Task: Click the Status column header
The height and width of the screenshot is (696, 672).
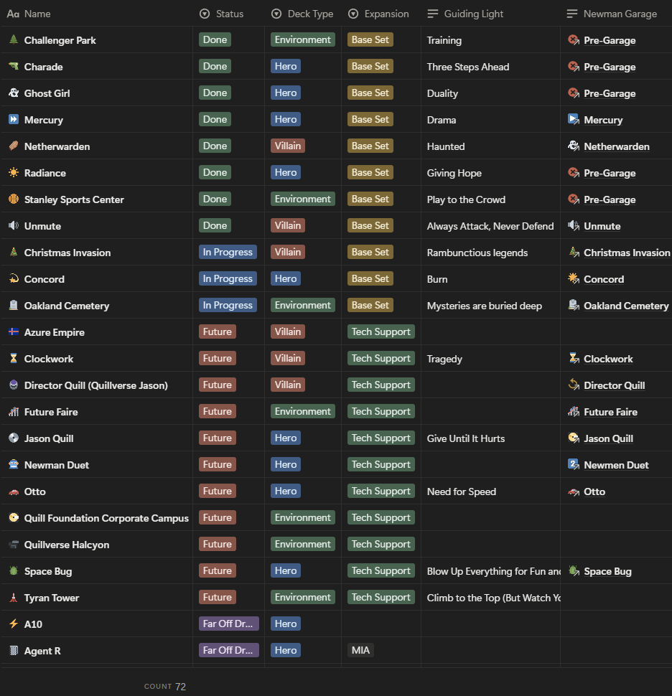Action: [x=229, y=14]
